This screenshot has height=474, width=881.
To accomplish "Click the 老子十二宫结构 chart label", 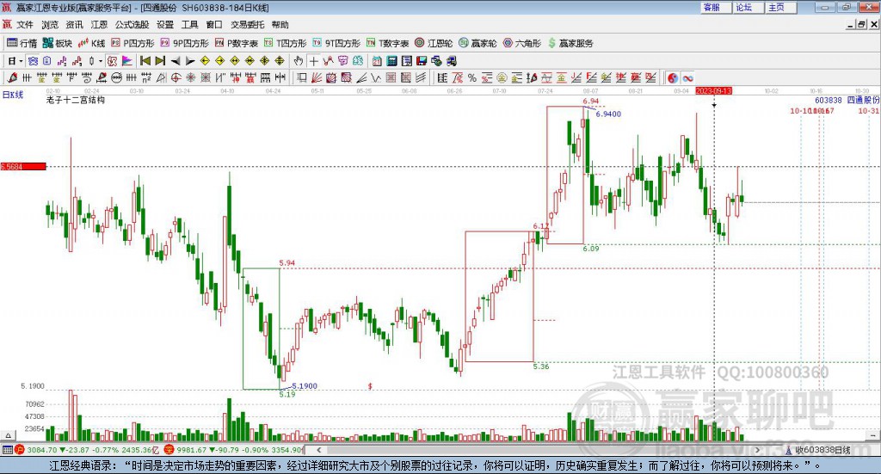I will 76,100.
